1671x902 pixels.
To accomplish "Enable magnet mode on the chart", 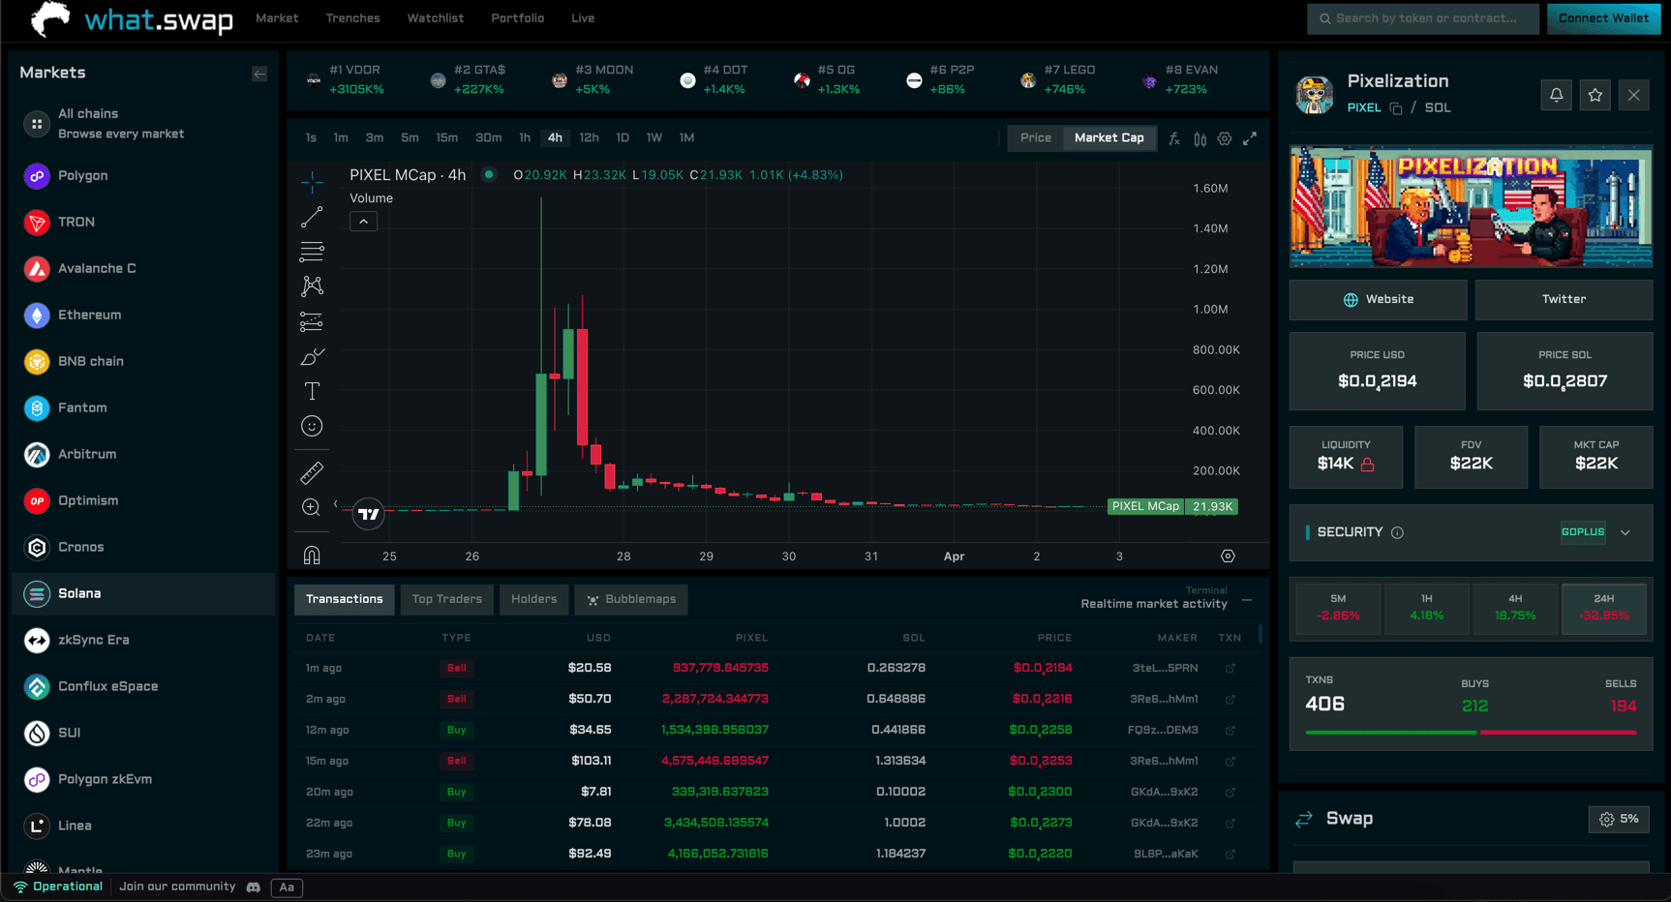I will click(312, 554).
